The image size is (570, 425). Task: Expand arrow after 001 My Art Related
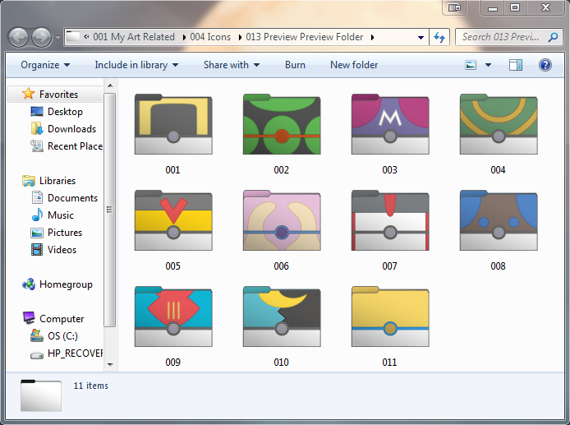tap(184, 37)
